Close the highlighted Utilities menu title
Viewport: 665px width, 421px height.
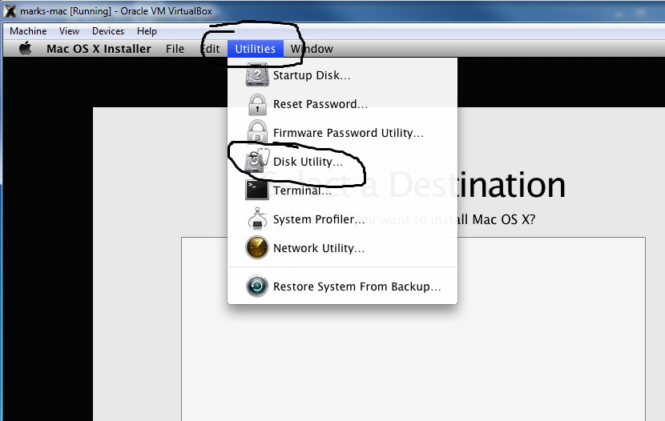coord(256,49)
